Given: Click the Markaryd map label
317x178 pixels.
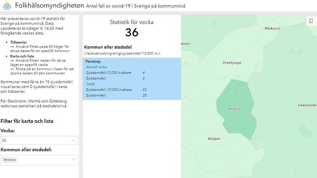Looking at the screenshot, I should tap(272, 29).
